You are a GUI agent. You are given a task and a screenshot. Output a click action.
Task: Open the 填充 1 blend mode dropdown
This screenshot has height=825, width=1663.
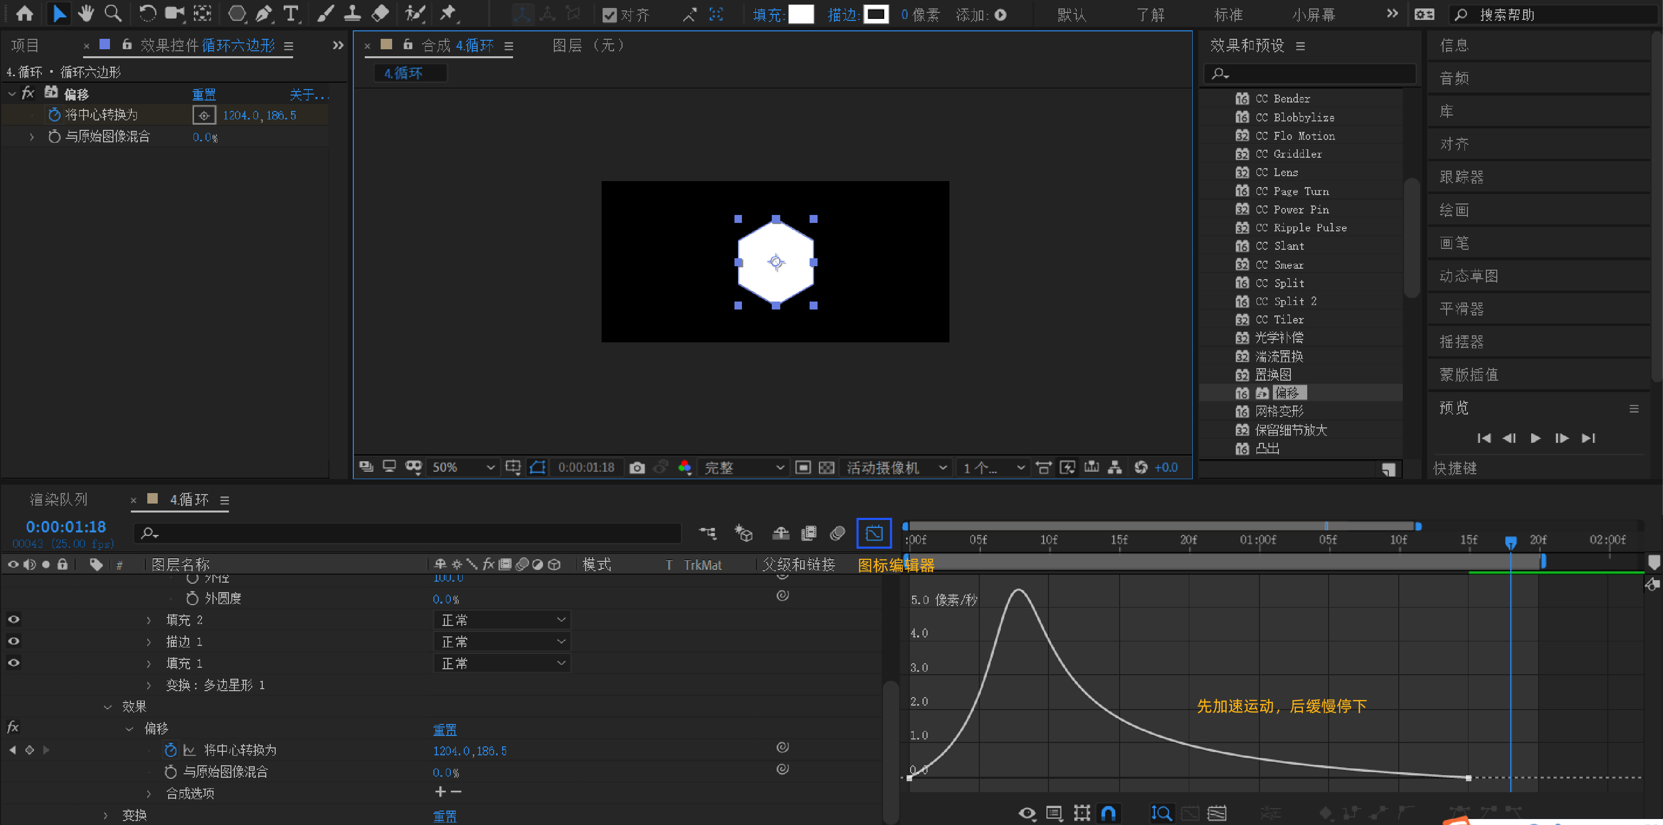point(502,664)
